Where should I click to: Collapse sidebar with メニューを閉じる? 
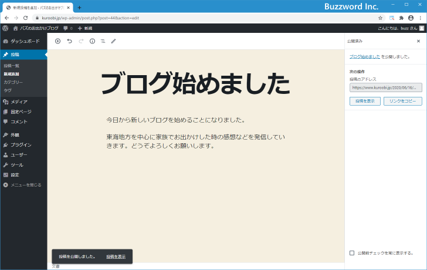[23, 185]
